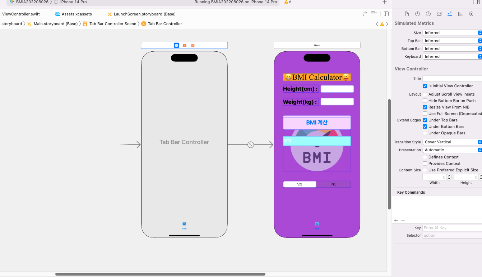Click the Height(cm) text field
Viewport: 482px width, 277px height.
point(337,89)
